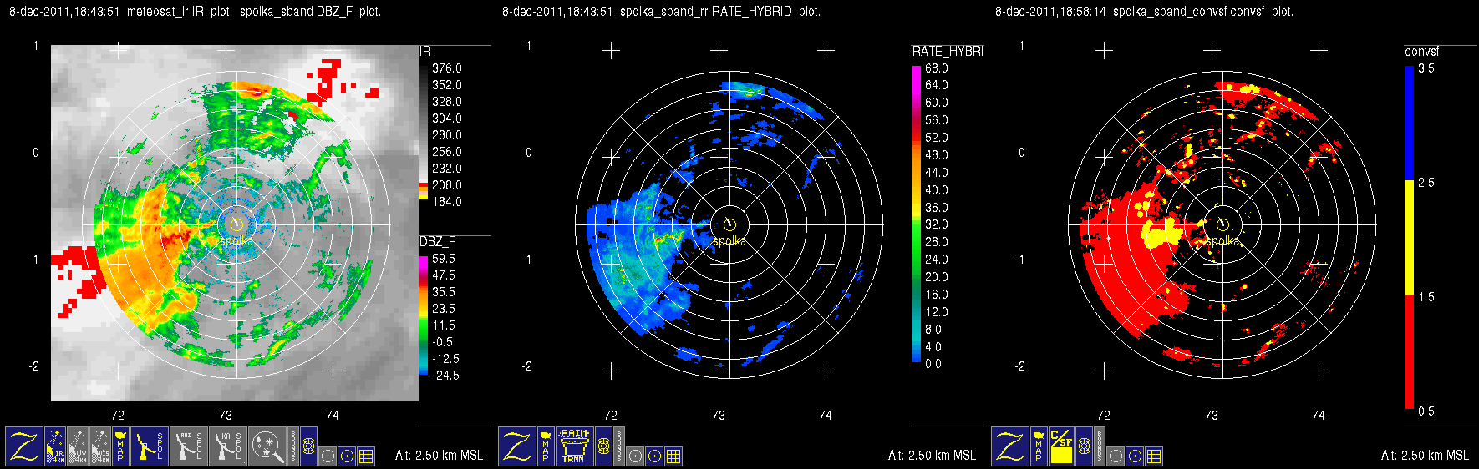Toggle BOUNDS overlay in the convsf plot toolbar
1479x469 pixels.
[1100, 446]
